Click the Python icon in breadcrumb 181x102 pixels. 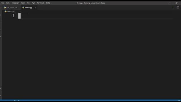(6, 11)
